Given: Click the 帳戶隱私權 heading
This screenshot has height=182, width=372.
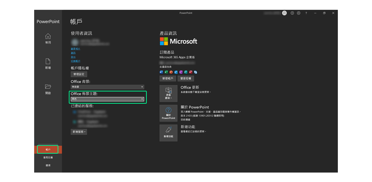Looking at the screenshot, I should pyautogui.click(x=80, y=68).
